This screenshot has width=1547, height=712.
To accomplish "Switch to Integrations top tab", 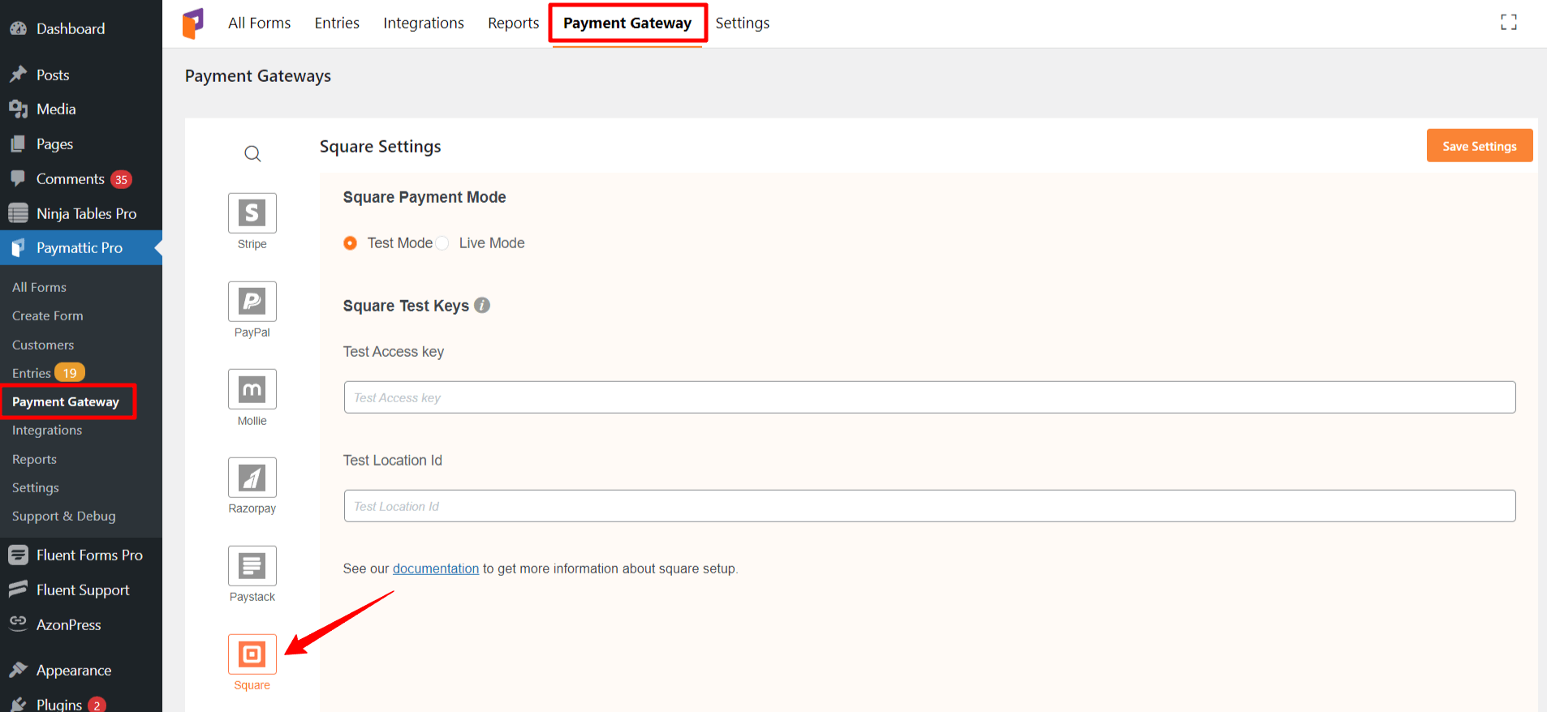I will pyautogui.click(x=424, y=23).
